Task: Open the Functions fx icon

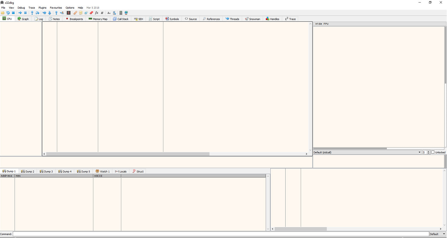Action: 97,13
